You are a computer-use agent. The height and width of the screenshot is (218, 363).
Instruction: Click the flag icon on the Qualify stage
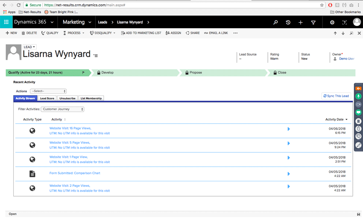coord(83,73)
